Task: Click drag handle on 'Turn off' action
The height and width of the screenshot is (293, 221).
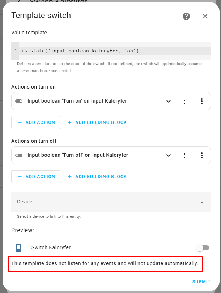Action: [x=184, y=155]
